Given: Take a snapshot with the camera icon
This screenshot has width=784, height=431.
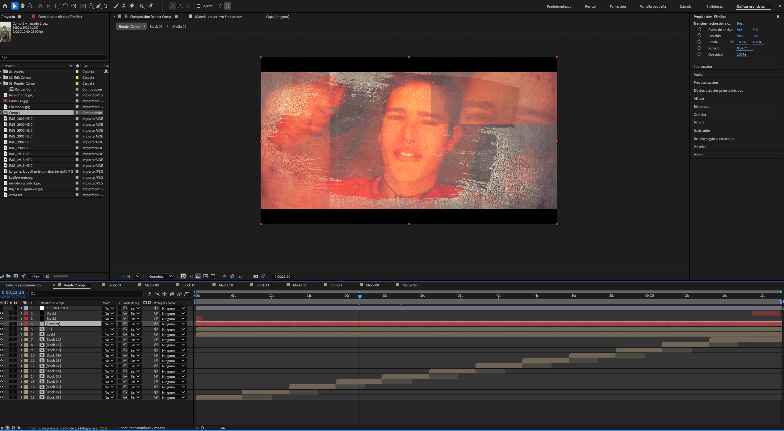Looking at the screenshot, I should tap(255, 277).
